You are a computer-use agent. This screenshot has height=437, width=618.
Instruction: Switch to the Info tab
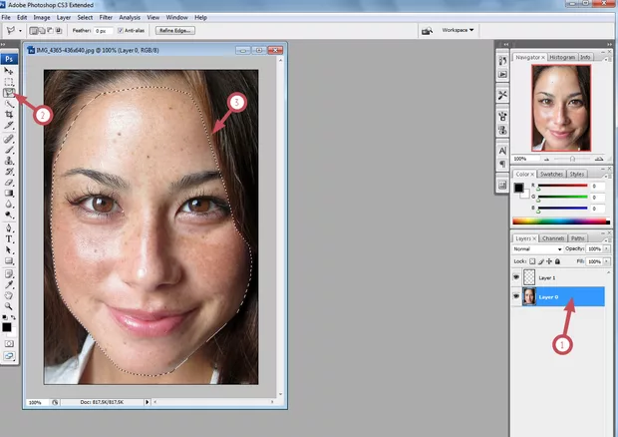(585, 57)
